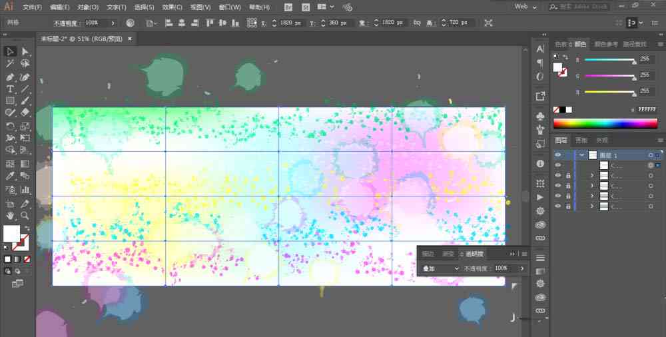Switch to the 渐变 gradient tab
Screen dimensions: 666x337
click(448, 254)
